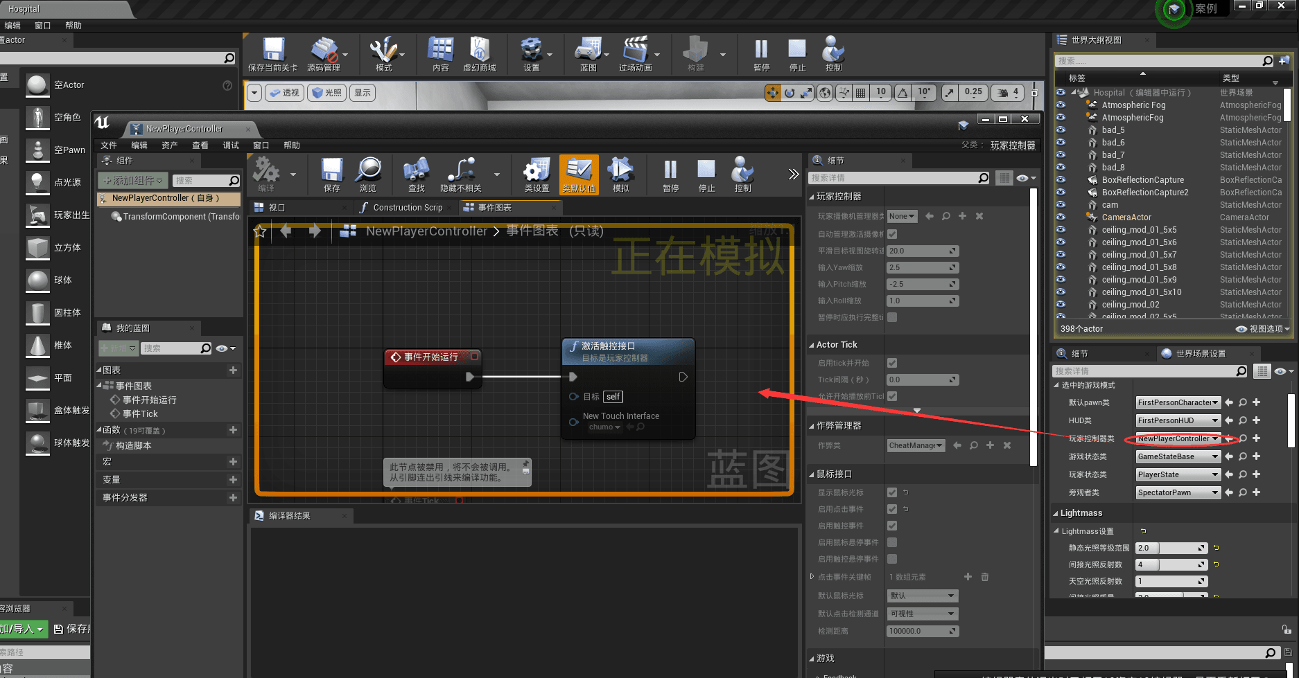Image resolution: width=1299 pixels, height=678 pixels.
Task: Click Blueprints (蓝图) icon in main toolbar
Action: pos(589,54)
